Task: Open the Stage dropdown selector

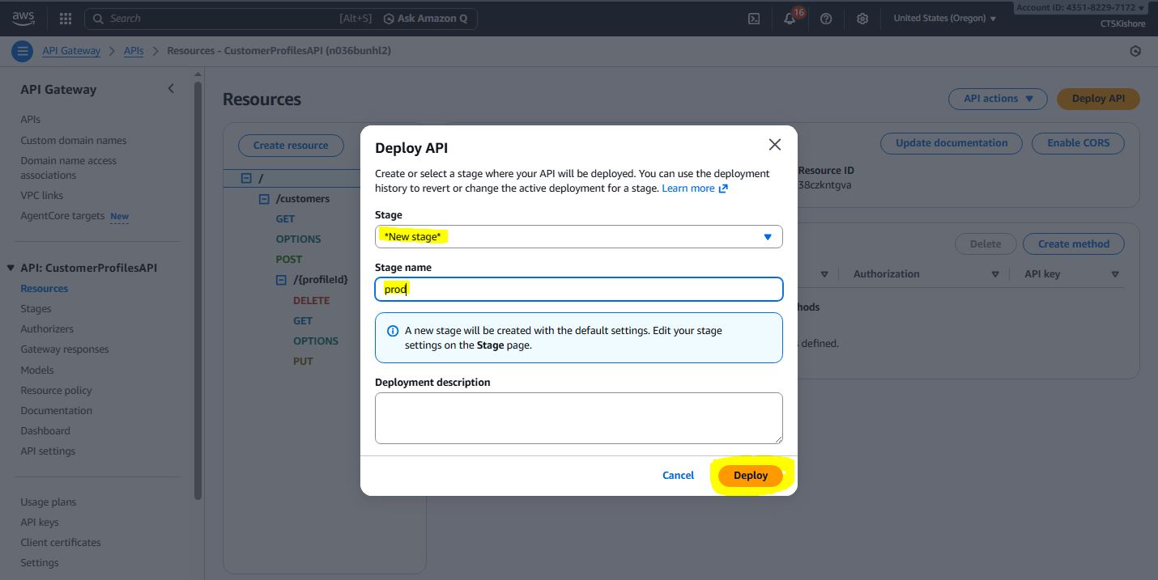Action: (x=578, y=237)
